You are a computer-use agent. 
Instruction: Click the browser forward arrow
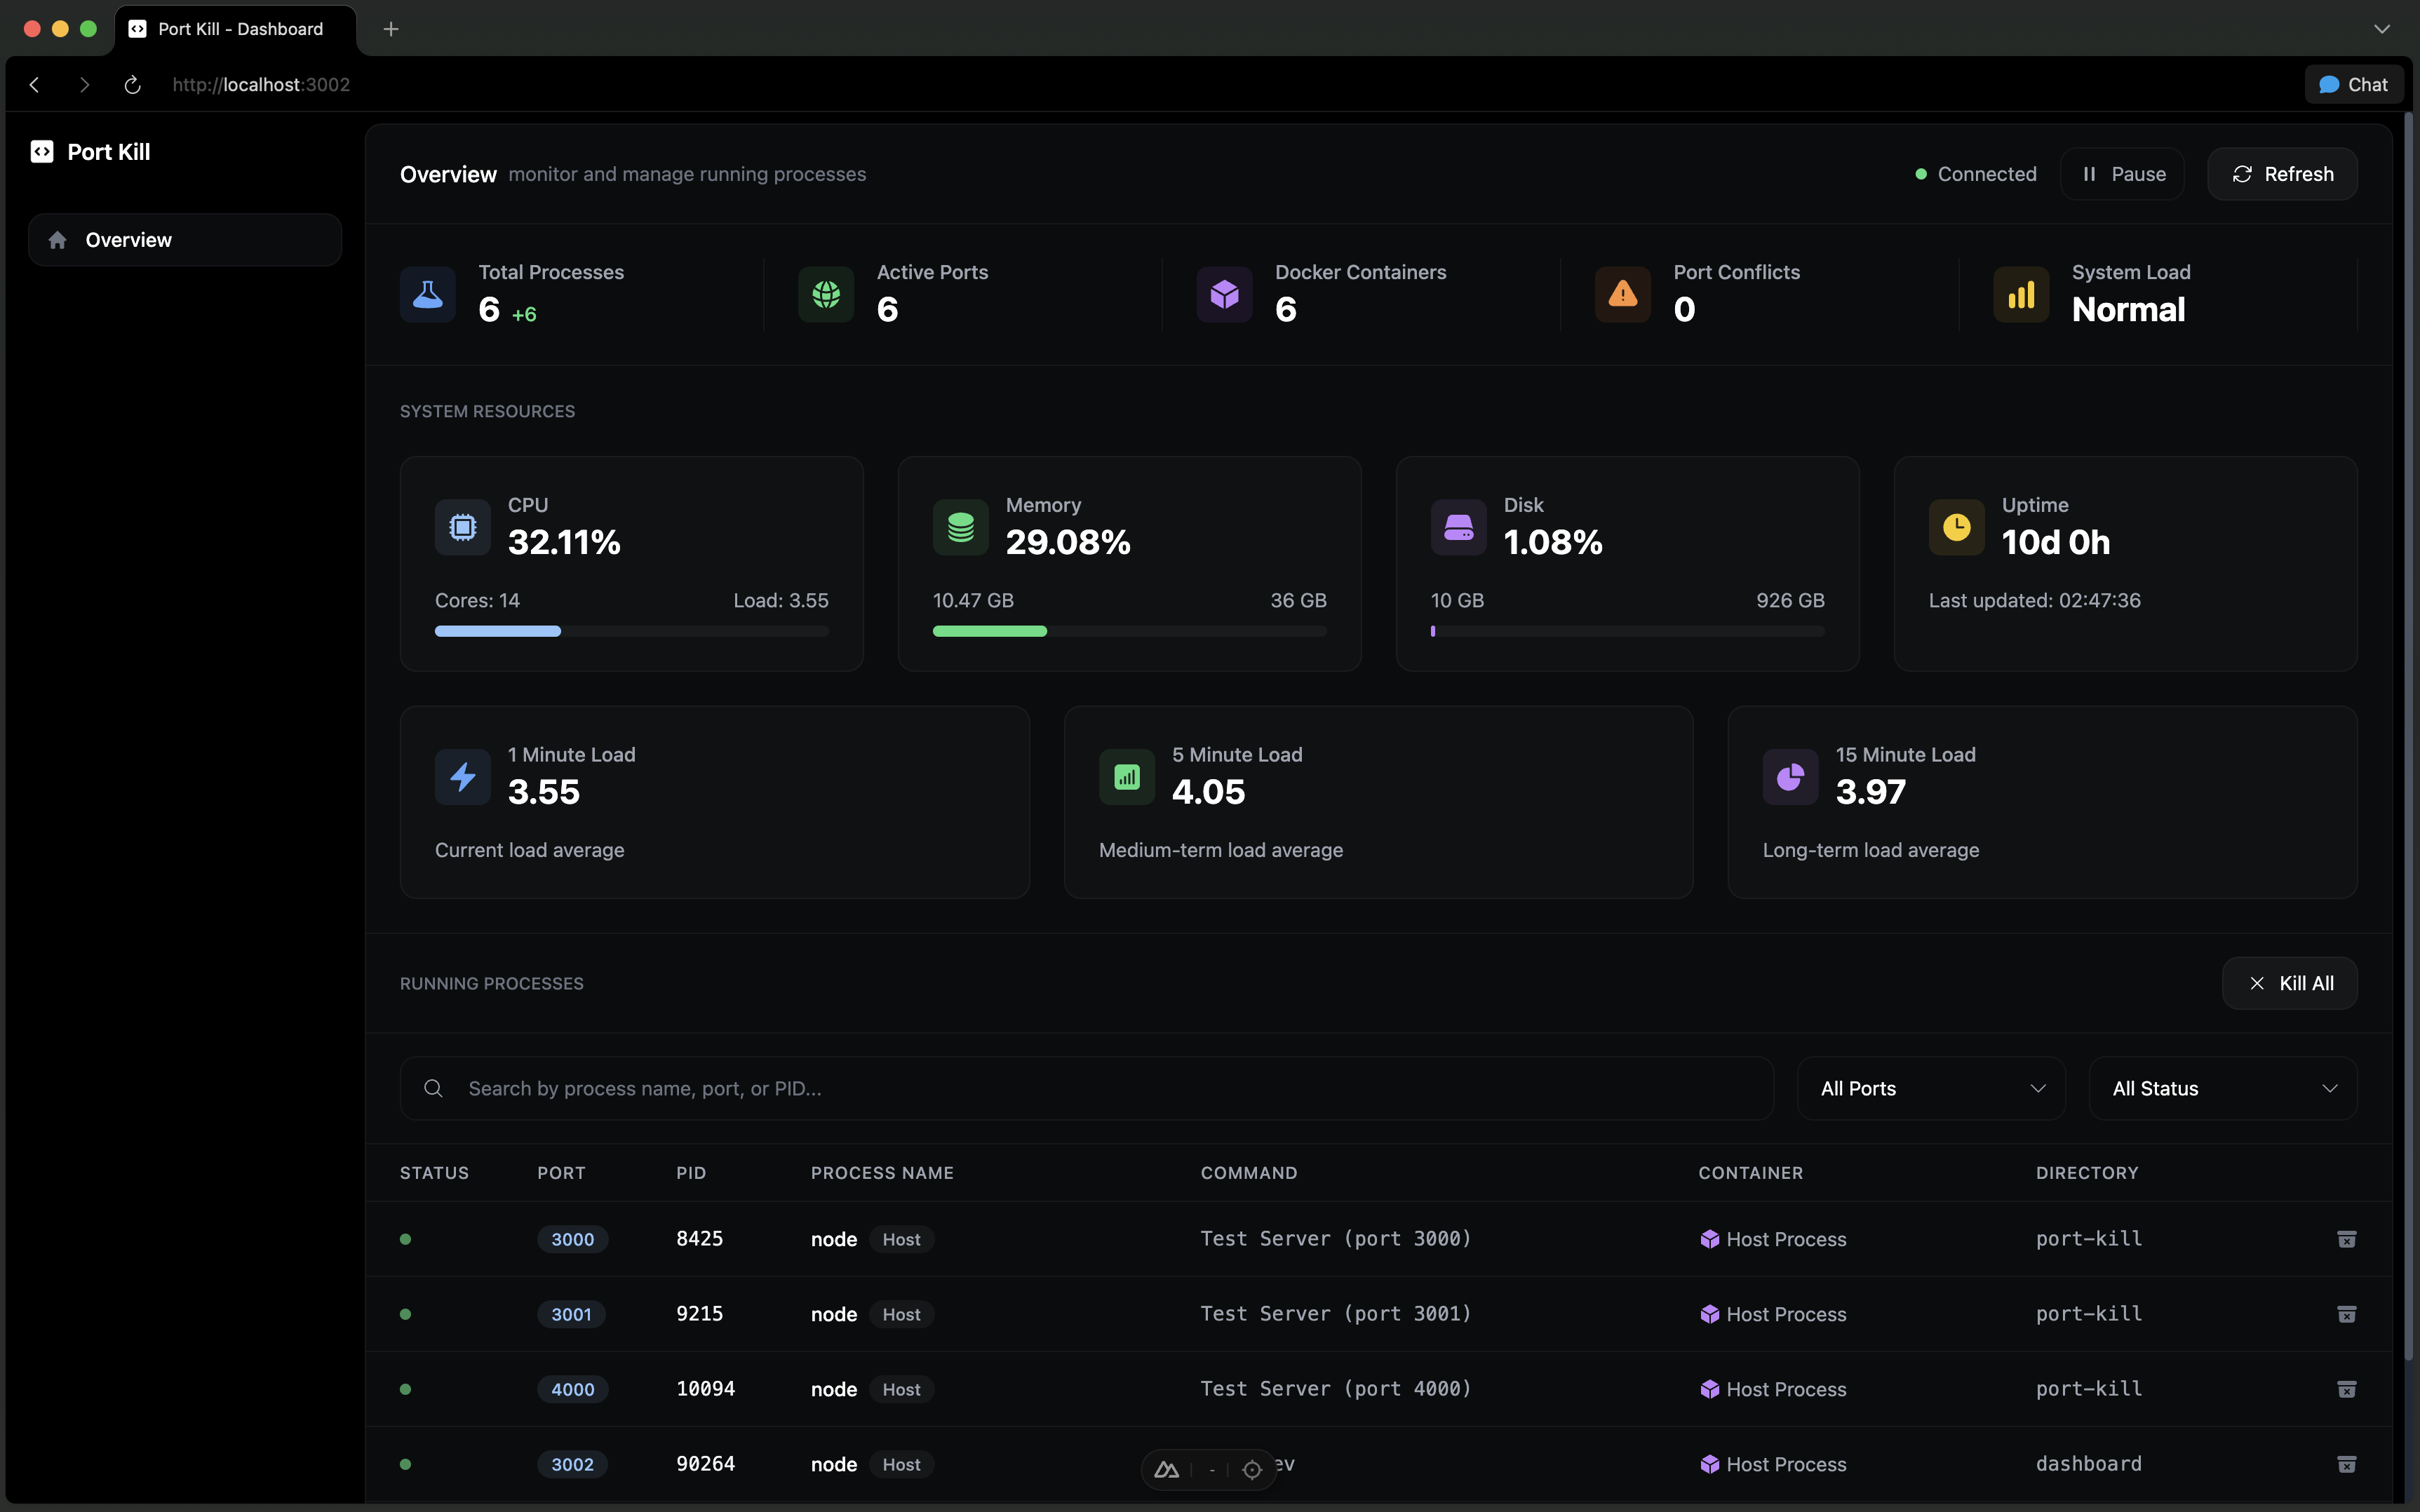(x=84, y=85)
